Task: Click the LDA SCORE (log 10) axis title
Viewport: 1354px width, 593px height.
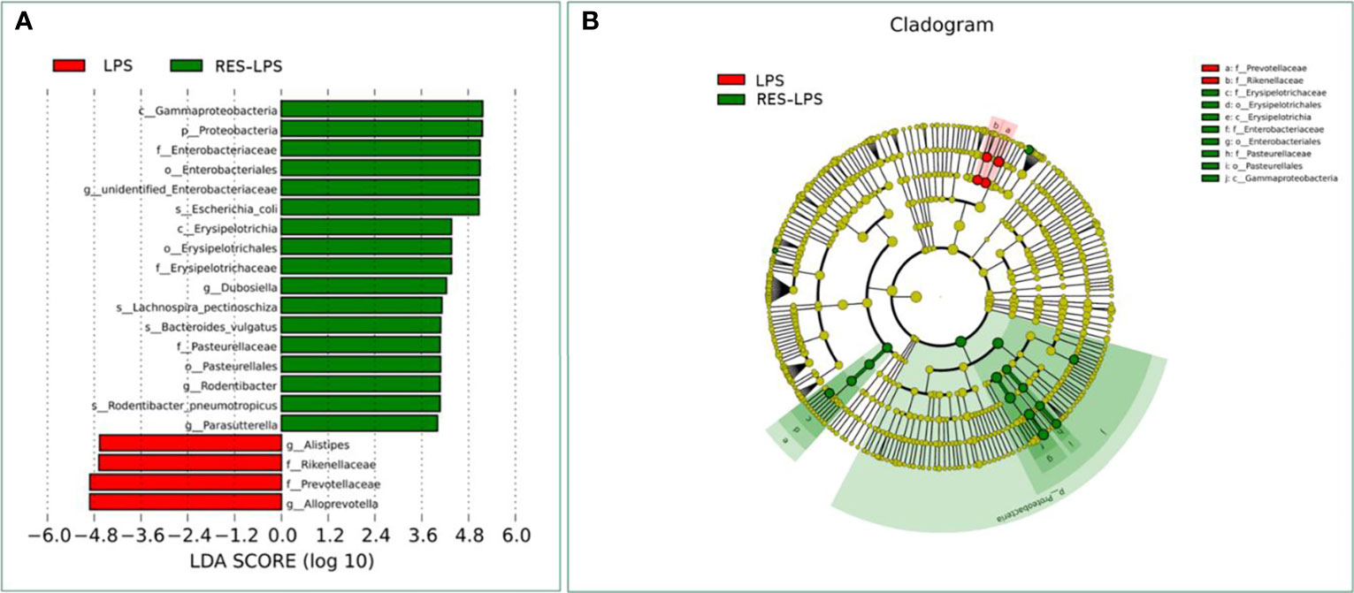Action: (x=282, y=560)
